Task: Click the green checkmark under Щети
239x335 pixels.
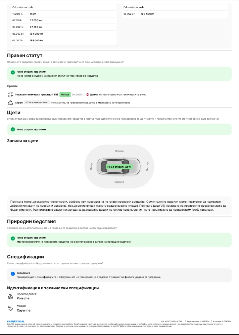Action: click(12, 129)
